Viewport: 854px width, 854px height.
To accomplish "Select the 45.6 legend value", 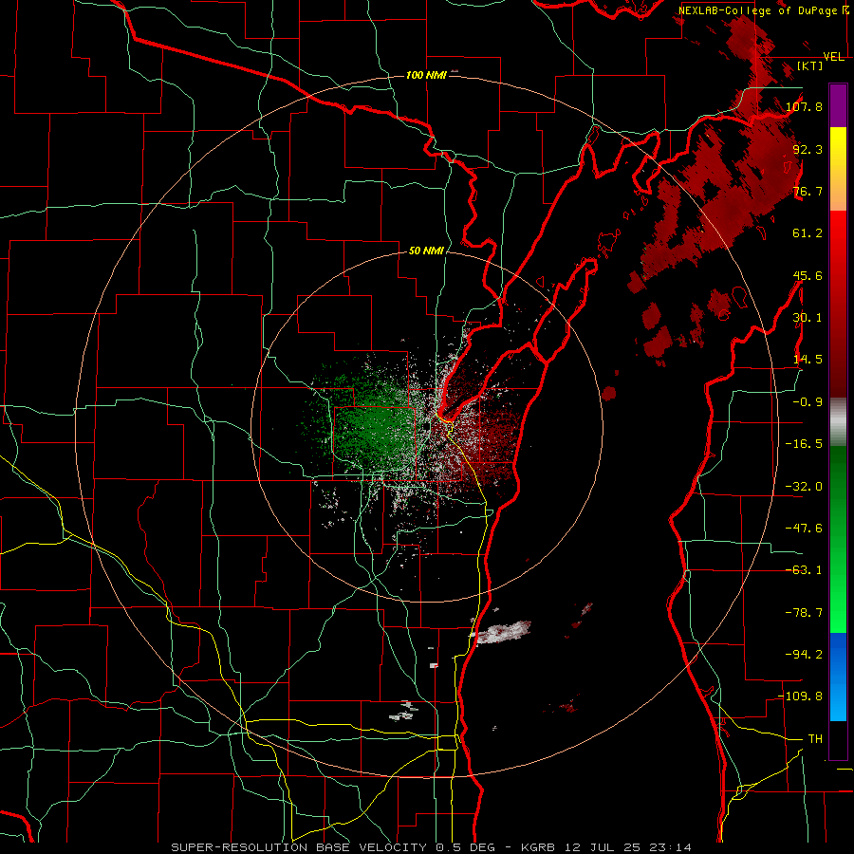I will coord(808,275).
